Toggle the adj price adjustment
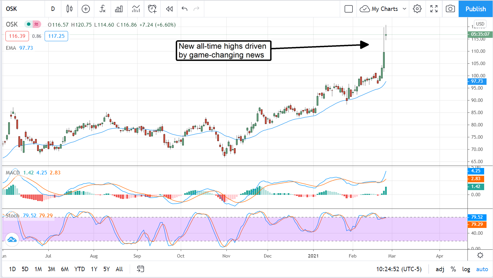Screen dimensions: 493x278 [440, 269]
